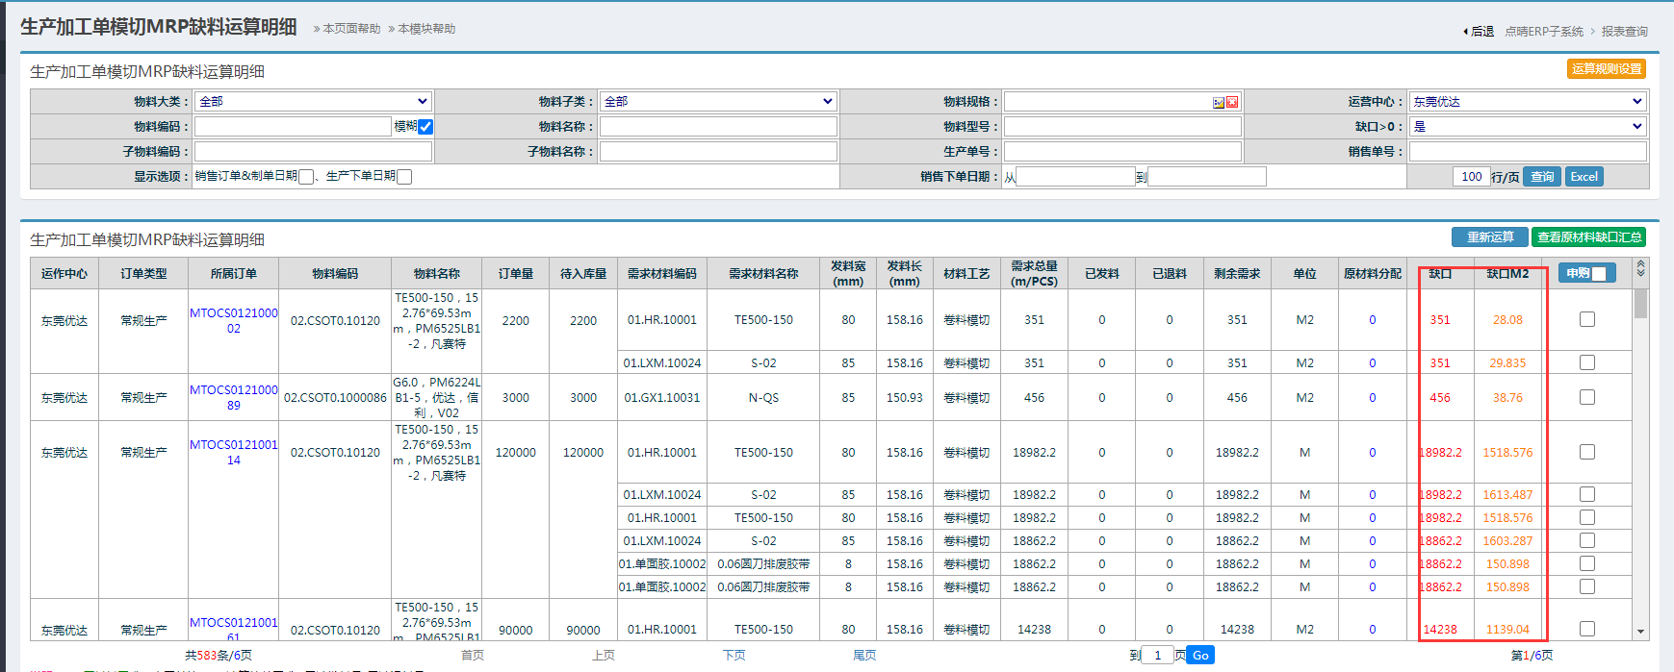1674x672 pixels.
Task: Click the 查询 search button
Action: pyautogui.click(x=1542, y=177)
